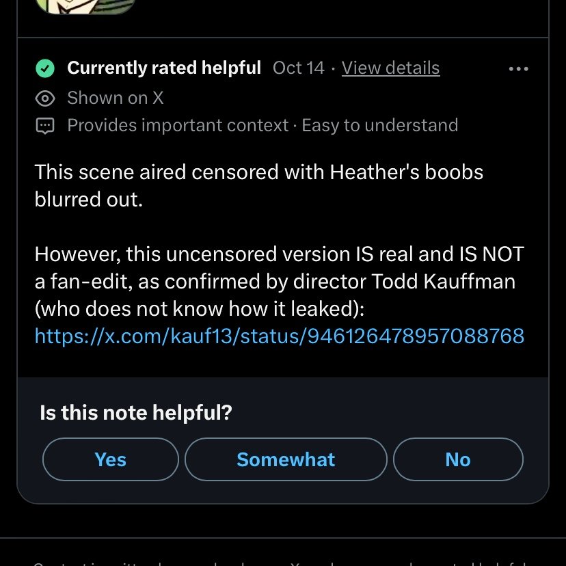Rate the note as Yes
The image size is (566, 566).
coord(110,459)
